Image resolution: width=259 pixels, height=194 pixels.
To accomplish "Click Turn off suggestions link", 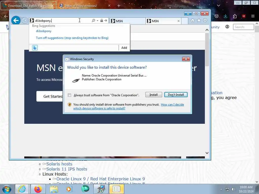I will pos(72,38).
